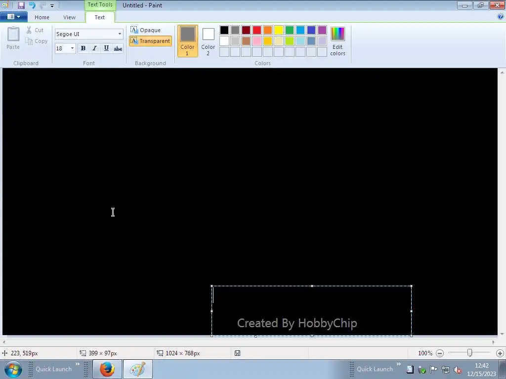Image resolution: width=506 pixels, height=379 pixels.
Task: Pick the black color swatch
Action: point(224,30)
